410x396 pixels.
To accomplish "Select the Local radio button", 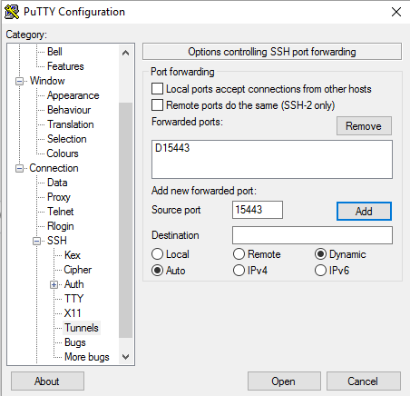I will pos(157,254).
